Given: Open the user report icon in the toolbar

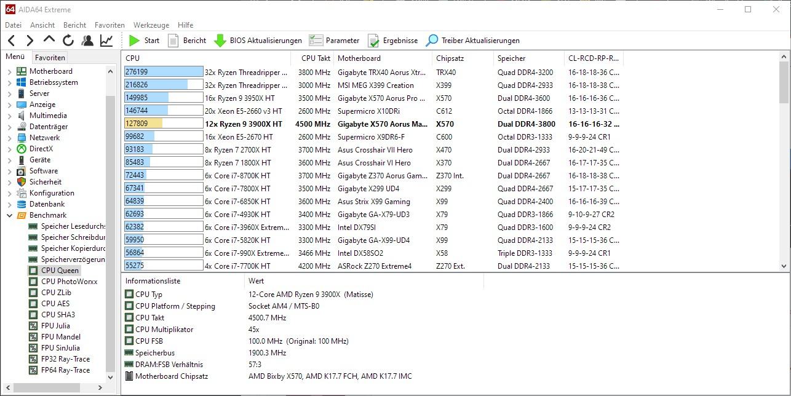Looking at the screenshot, I should tap(87, 41).
